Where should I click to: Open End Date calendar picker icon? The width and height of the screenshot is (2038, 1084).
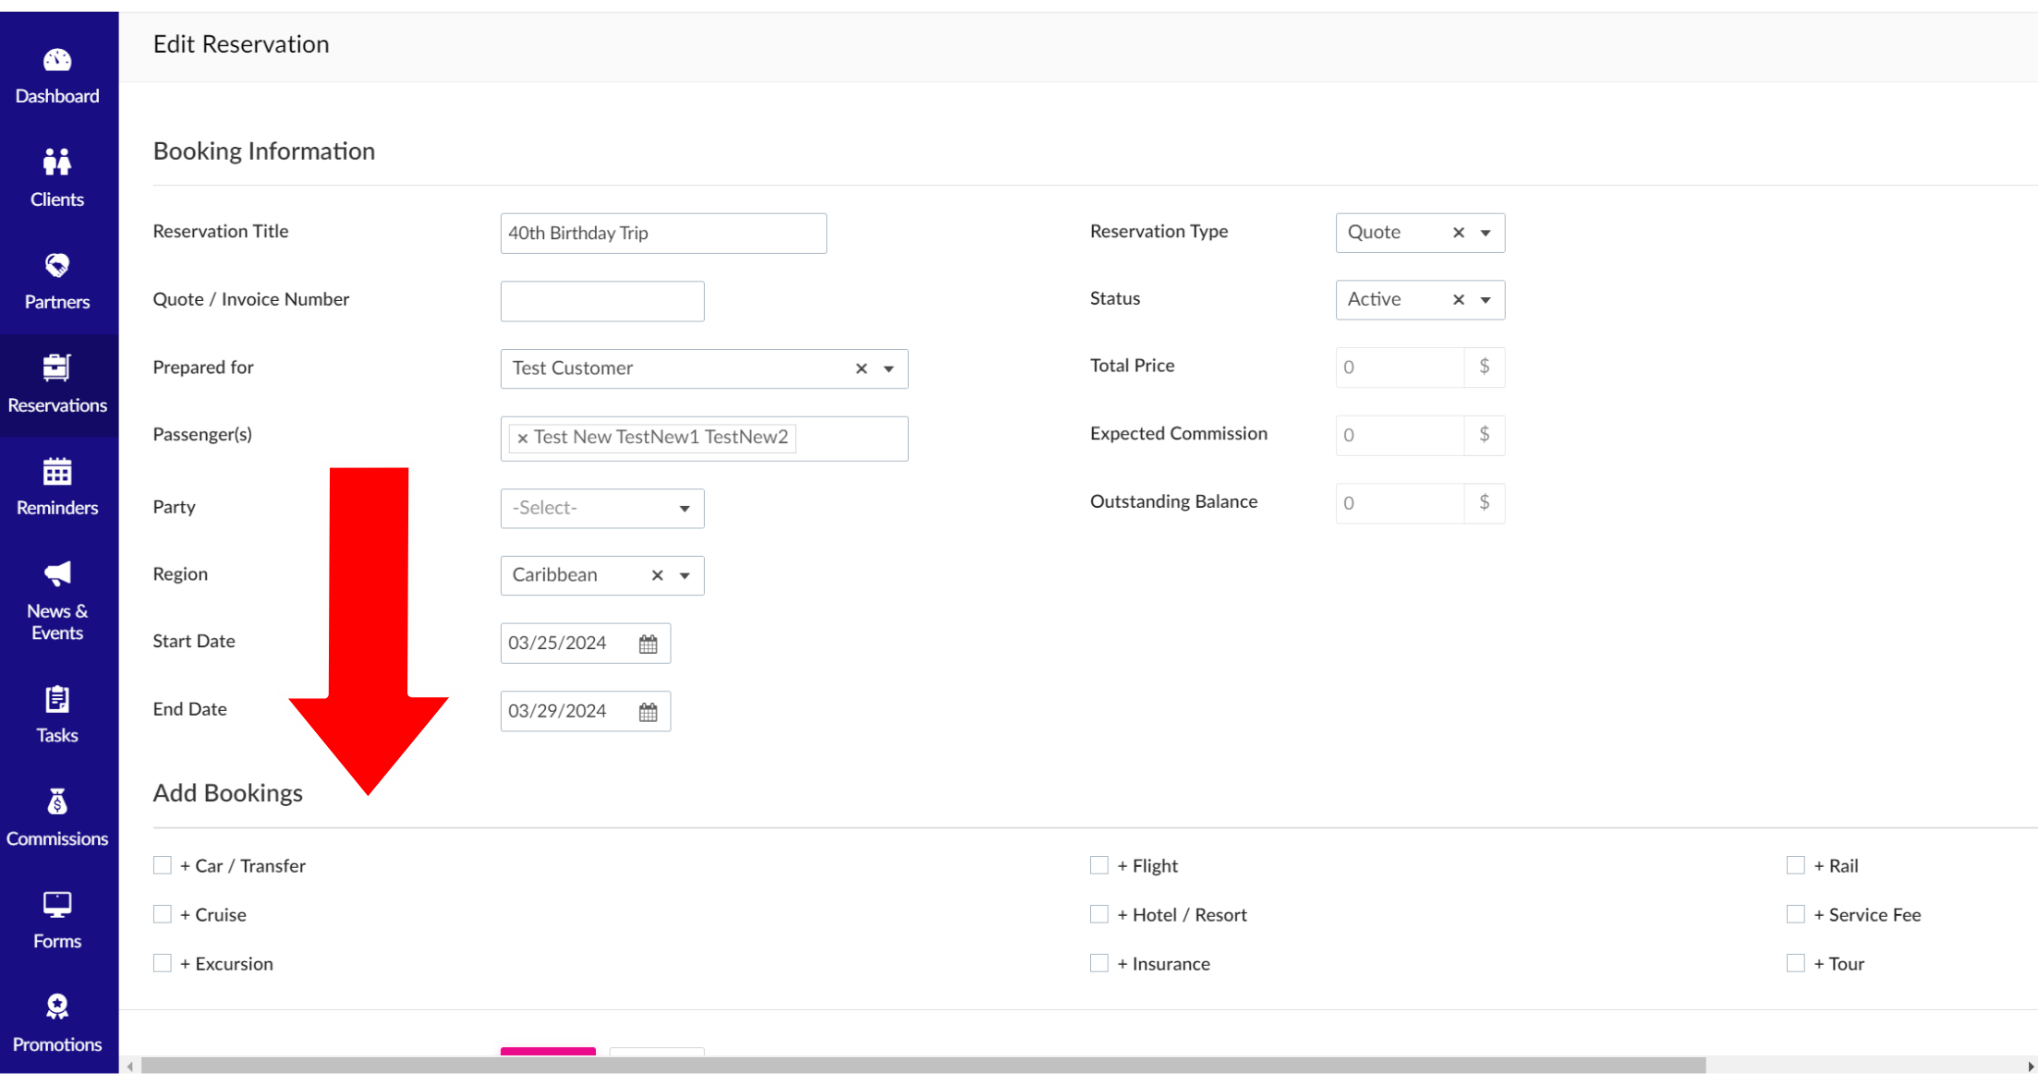point(648,712)
